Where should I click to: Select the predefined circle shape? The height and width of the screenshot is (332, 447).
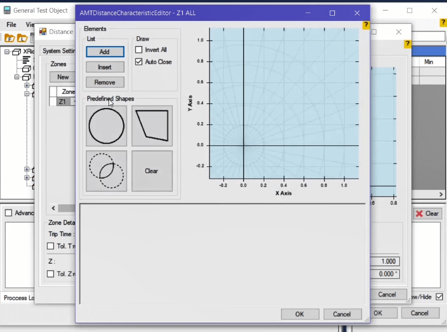click(x=106, y=126)
